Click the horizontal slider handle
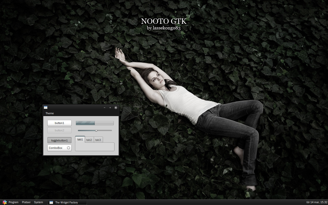 pyautogui.click(x=96, y=130)
